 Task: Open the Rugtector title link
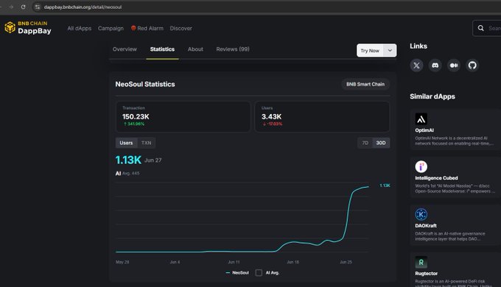coord(427,273)
